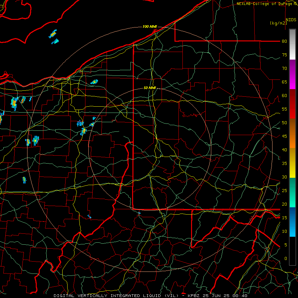Image resolution: width=298 pixels, height=298 pixels.
Task: Click the 0 value on the VIL scale
Action: 286,259
